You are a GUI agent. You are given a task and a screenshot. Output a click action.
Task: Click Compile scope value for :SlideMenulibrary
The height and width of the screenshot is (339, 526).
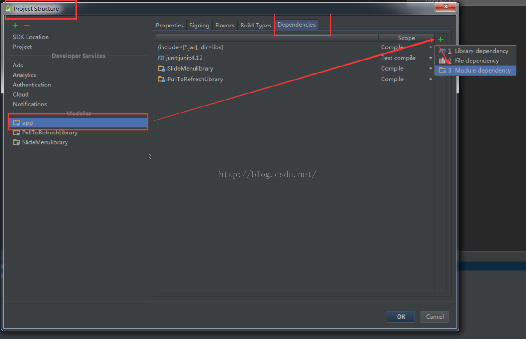pyautogui.click(x=392, y=69)
